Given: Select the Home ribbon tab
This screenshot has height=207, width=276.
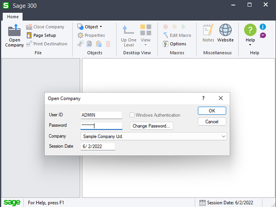Looking at the screenshot, I should [x=12, y=17].
